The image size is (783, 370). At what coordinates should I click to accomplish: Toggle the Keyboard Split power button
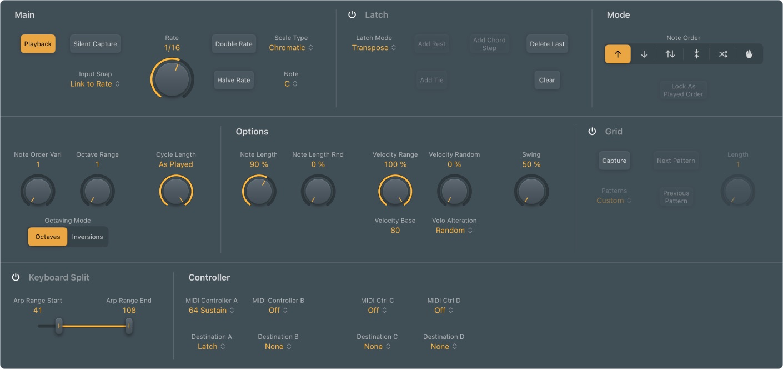coord(16,277)
